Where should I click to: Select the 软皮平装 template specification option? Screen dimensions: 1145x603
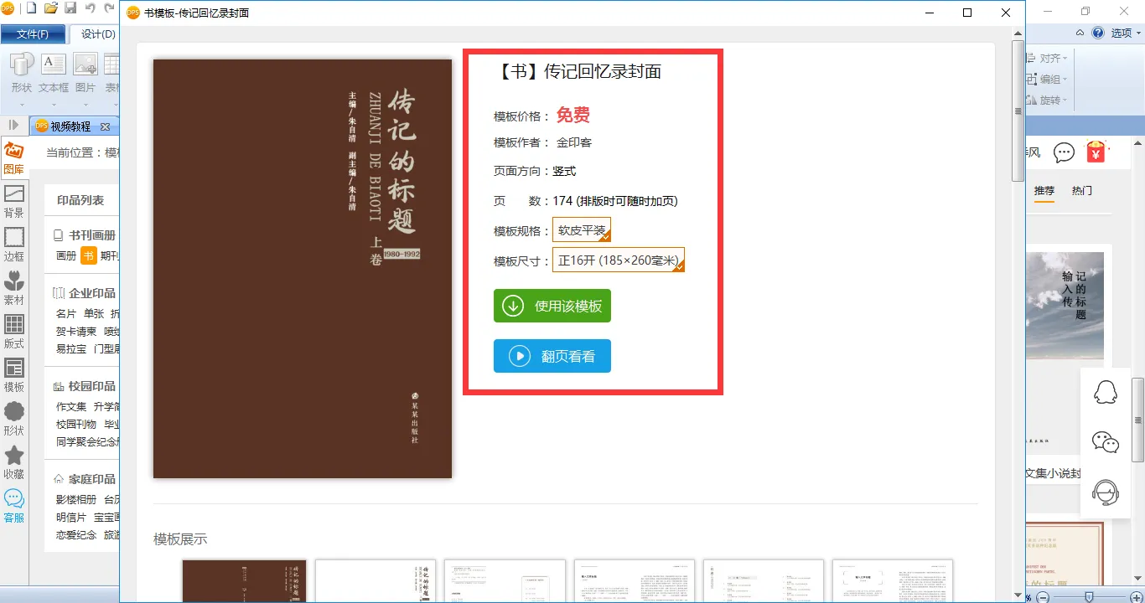(x=582, y=230)
